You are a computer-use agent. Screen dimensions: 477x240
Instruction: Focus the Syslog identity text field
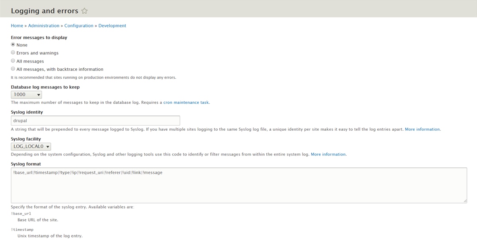click(x=95, y=121)
